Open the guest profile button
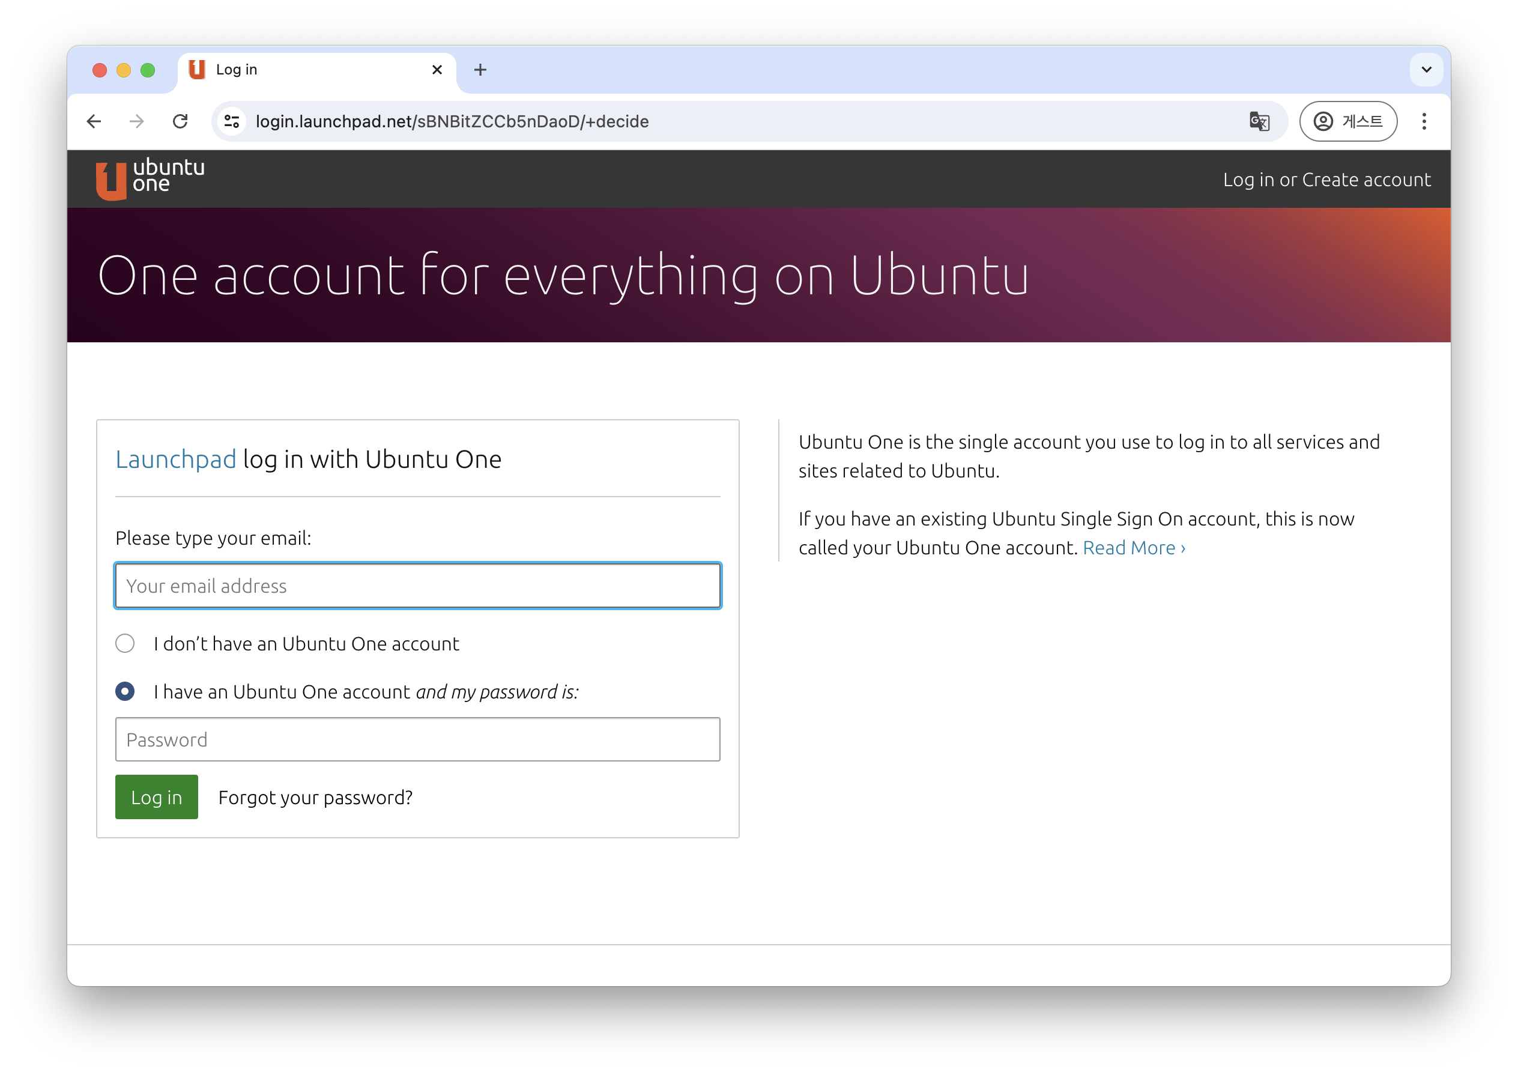1518x1075 pixels. click(1348, 121)
